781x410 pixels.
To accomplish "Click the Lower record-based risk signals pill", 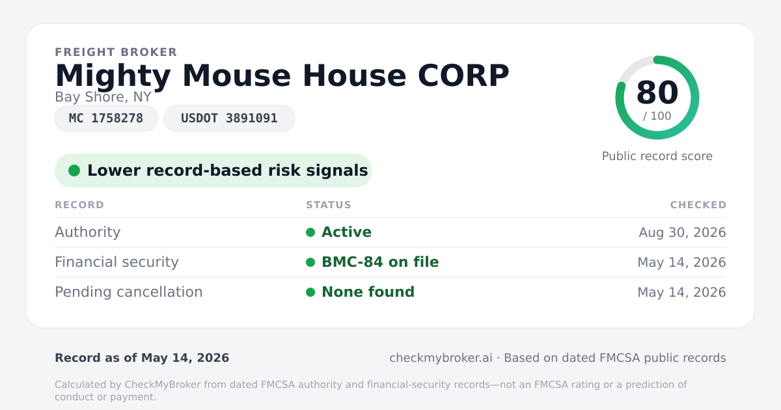I will (x=213, y=171).
